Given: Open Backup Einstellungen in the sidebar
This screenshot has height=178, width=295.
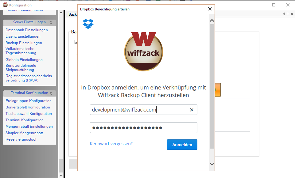Looking at the screenshot, I should (24, 43).
